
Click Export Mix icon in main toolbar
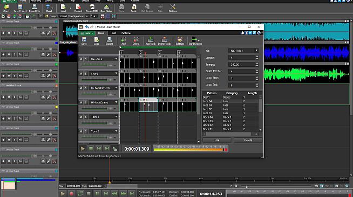[34, 8]
